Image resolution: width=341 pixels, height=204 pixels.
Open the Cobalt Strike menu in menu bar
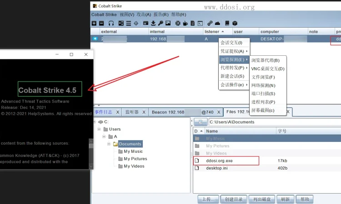click(104, 15)
